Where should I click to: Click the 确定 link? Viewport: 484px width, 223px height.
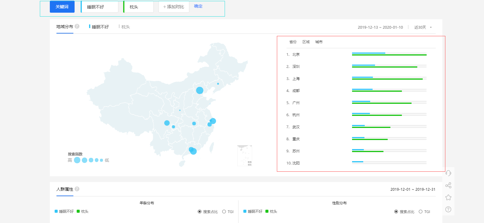[x=198, y=6]
